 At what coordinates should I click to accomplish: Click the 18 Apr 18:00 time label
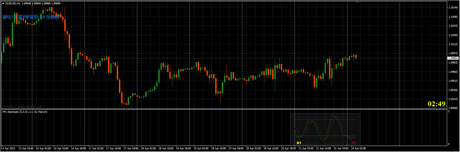(x=184, y=148)
